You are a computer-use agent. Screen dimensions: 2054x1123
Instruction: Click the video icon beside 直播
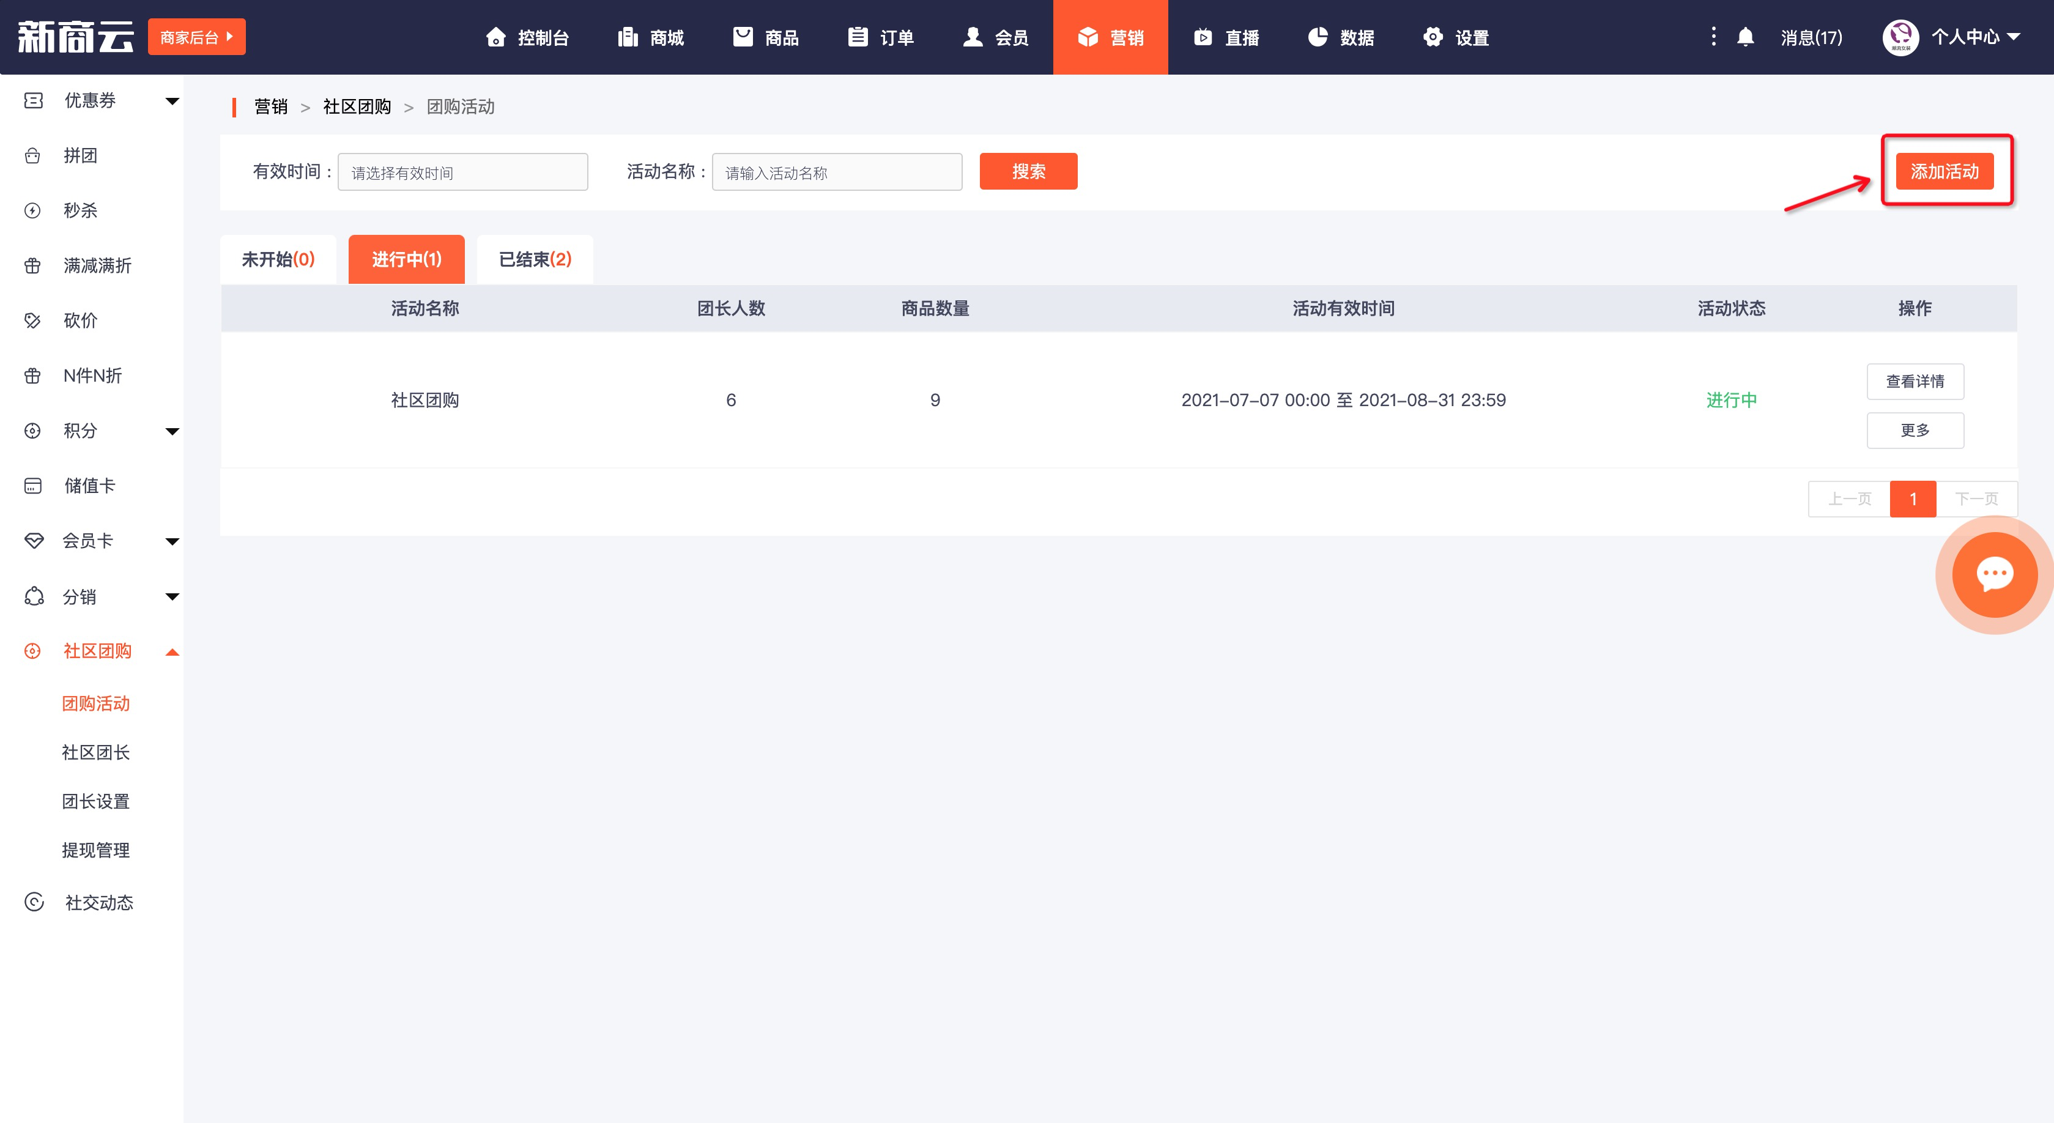(x=1203, y=37)
